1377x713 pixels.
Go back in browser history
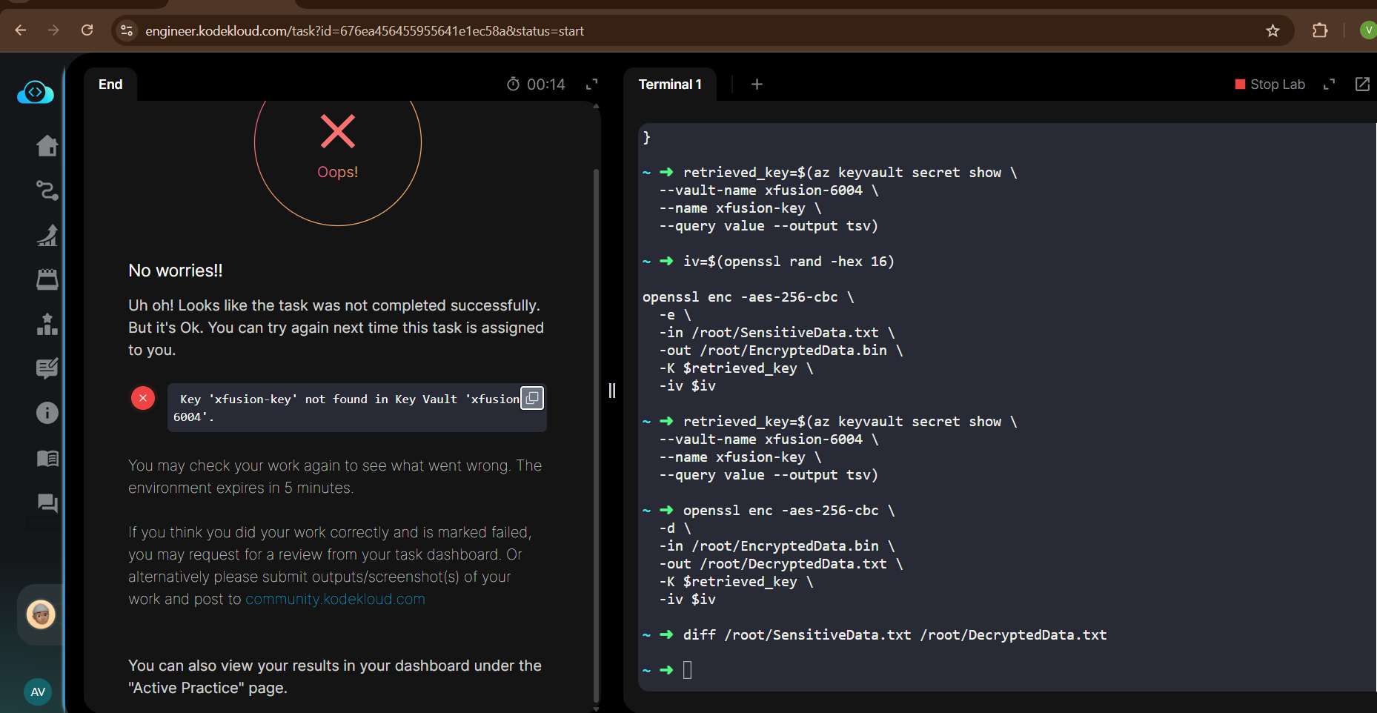(21, 30)
